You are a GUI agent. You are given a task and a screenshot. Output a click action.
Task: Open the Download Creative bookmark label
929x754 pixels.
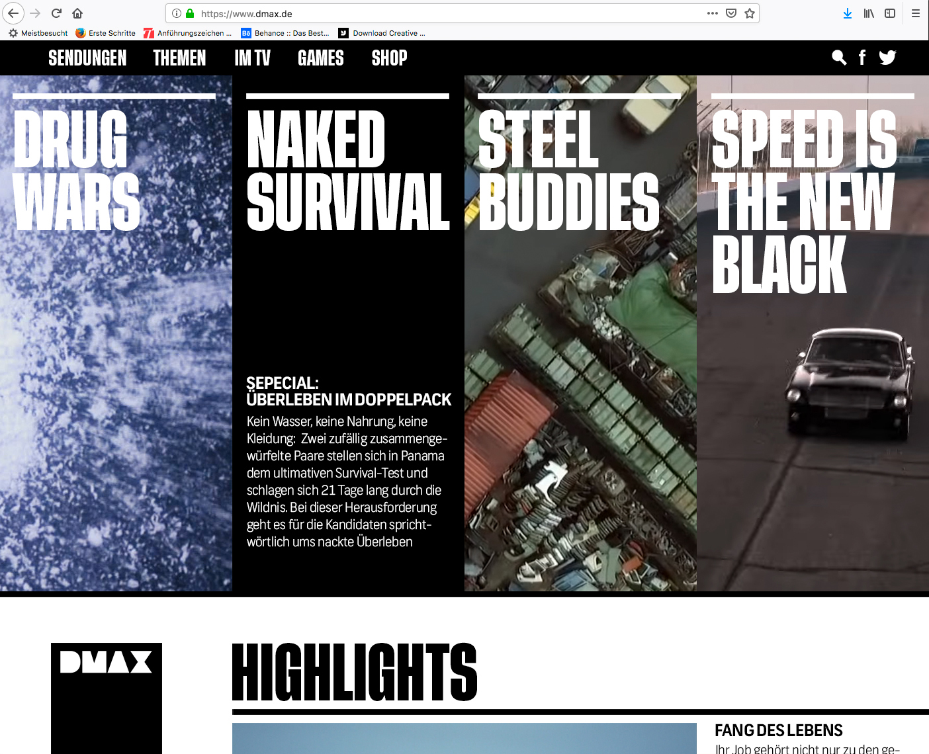coord(389,33)
